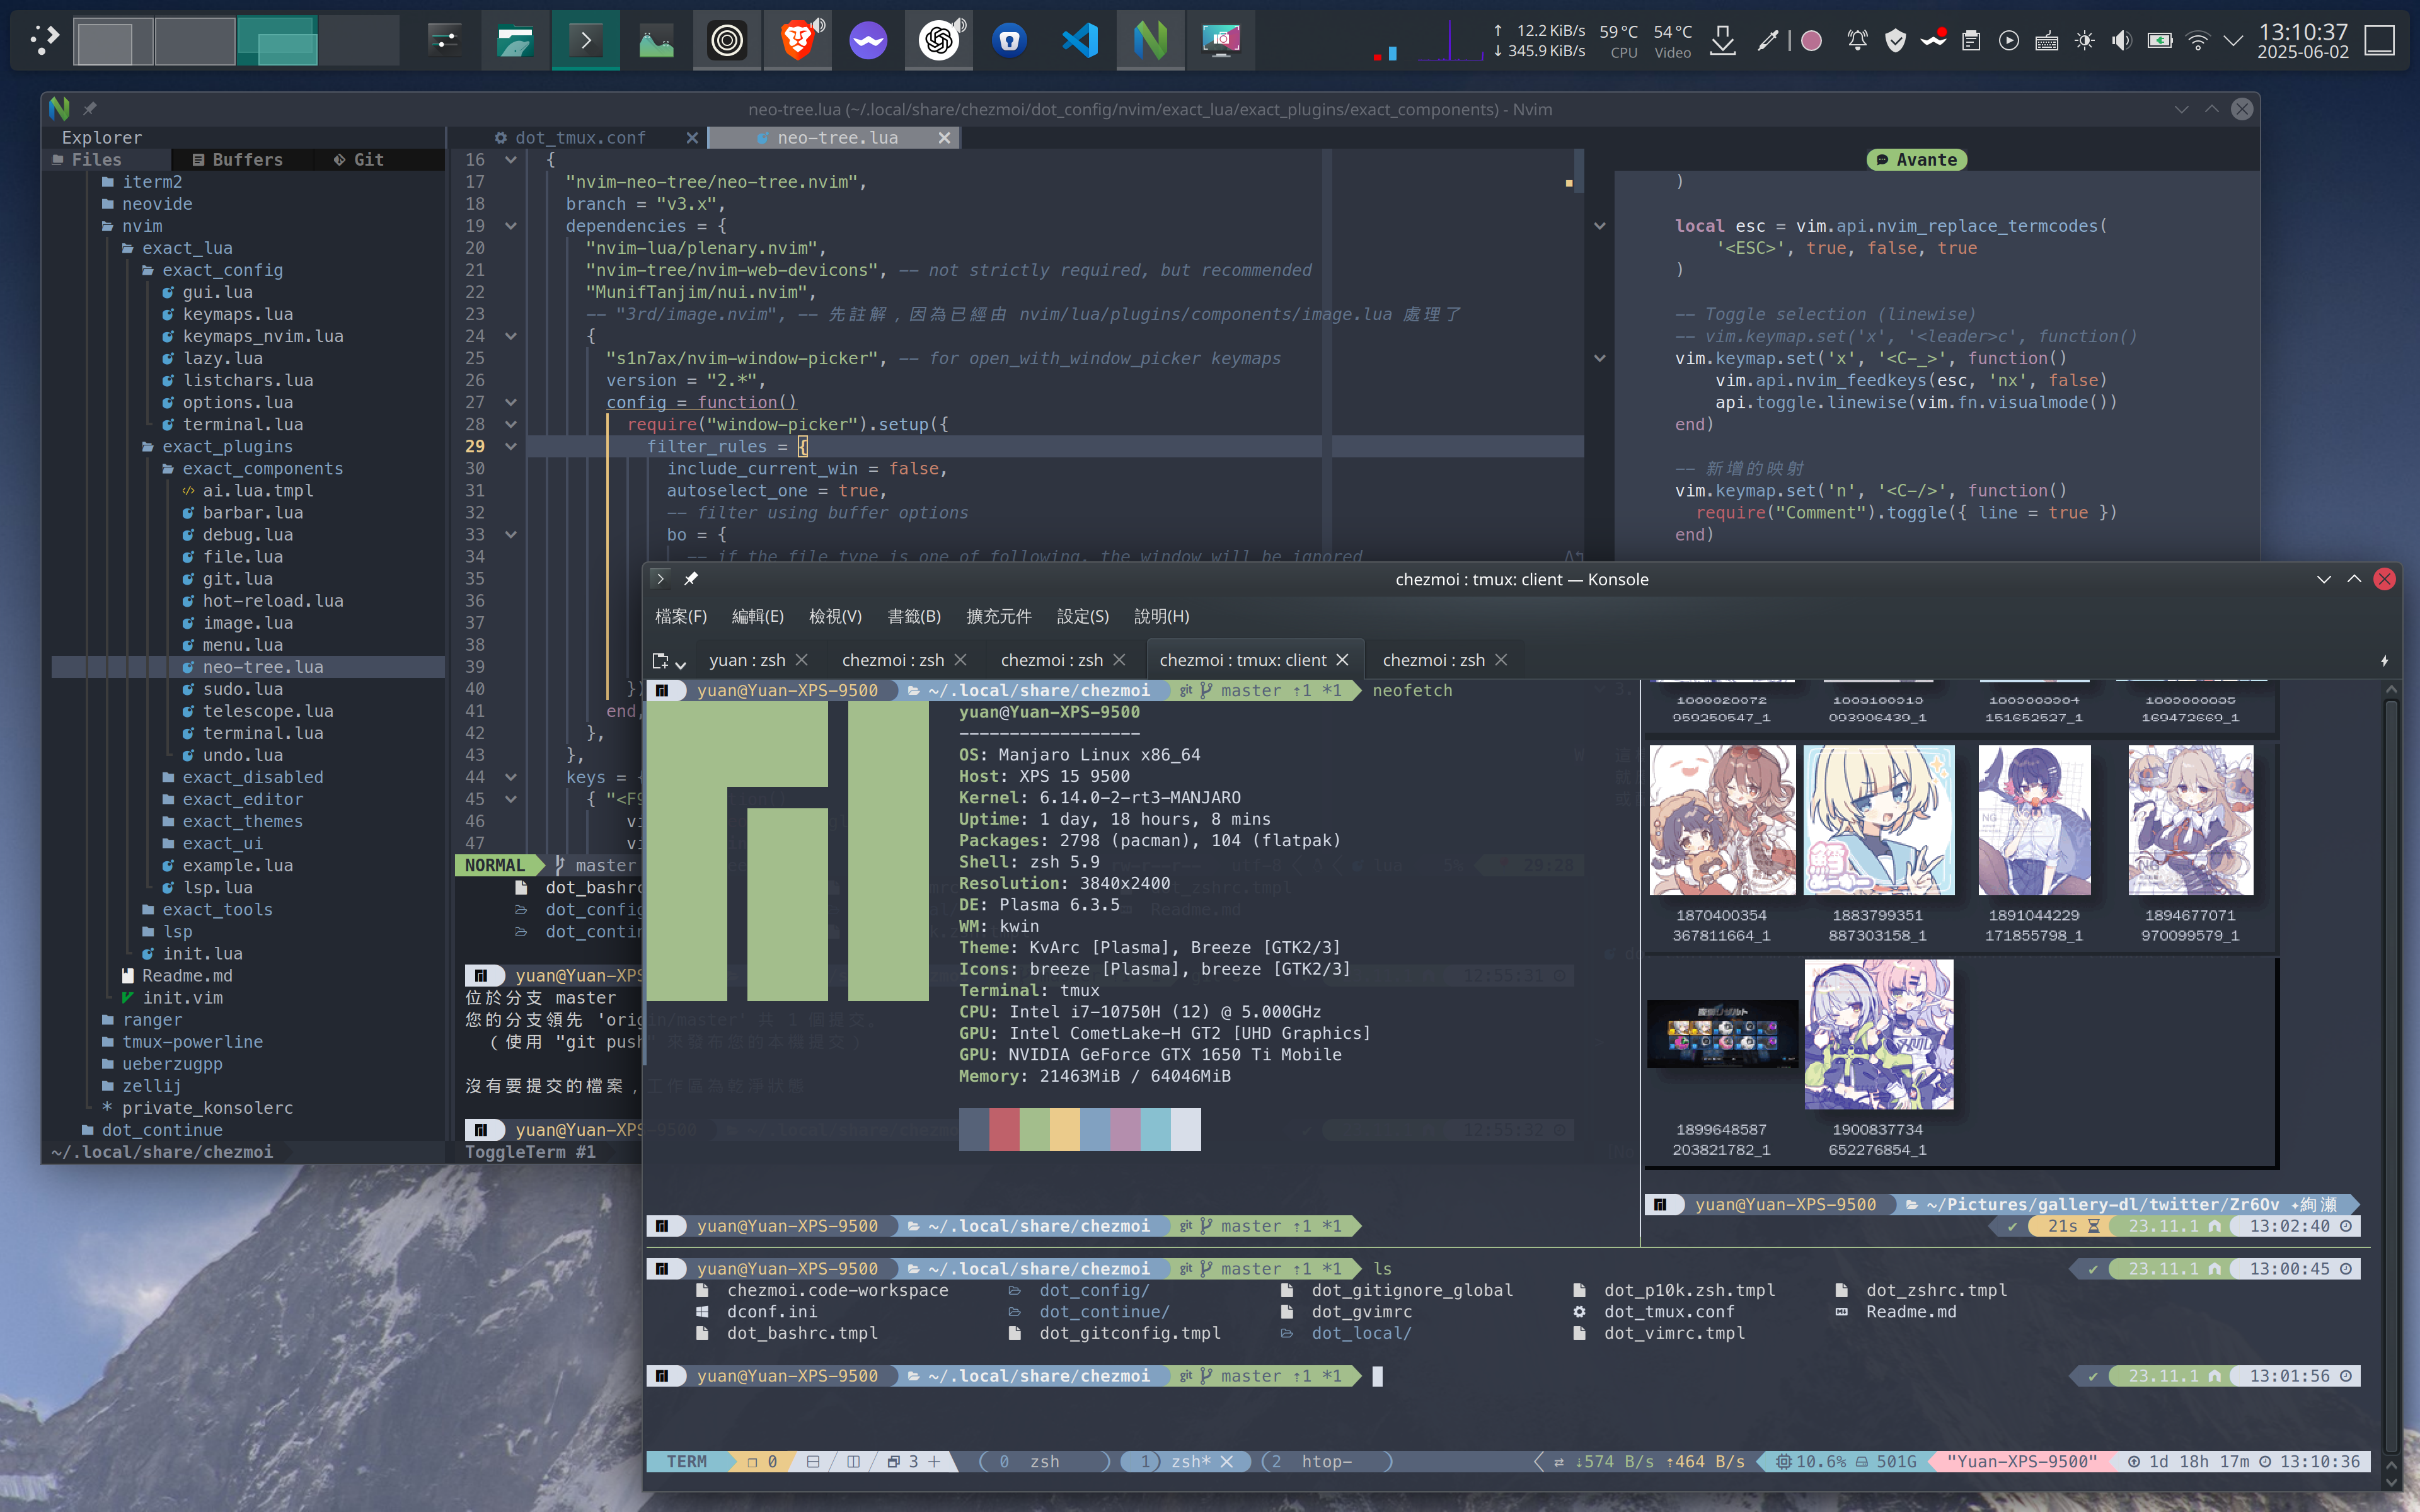2420x1512 pixels.
Task: Launch Visual Studio Code from taskbar
Action: point(1080,41)
